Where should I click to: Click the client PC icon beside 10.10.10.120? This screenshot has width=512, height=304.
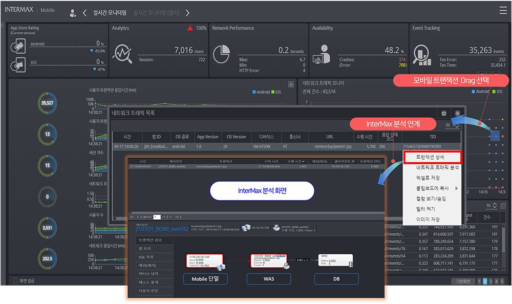(246, 228)
